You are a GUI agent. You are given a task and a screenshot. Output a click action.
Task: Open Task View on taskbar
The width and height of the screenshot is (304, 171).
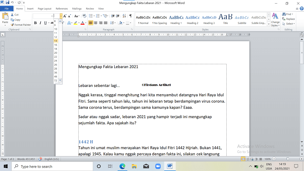pos(110,166)
